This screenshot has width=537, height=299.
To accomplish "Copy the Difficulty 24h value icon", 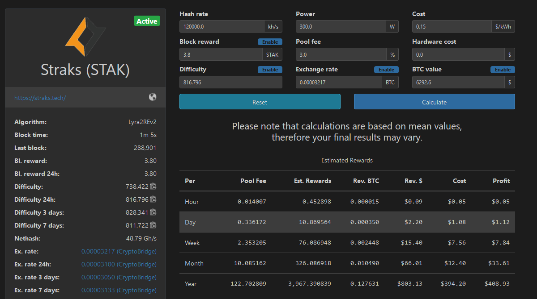I will 153,199.
